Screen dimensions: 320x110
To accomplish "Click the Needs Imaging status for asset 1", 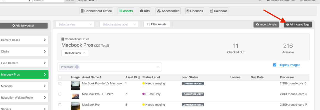I will pyautogui.click(x=153, y=83).
